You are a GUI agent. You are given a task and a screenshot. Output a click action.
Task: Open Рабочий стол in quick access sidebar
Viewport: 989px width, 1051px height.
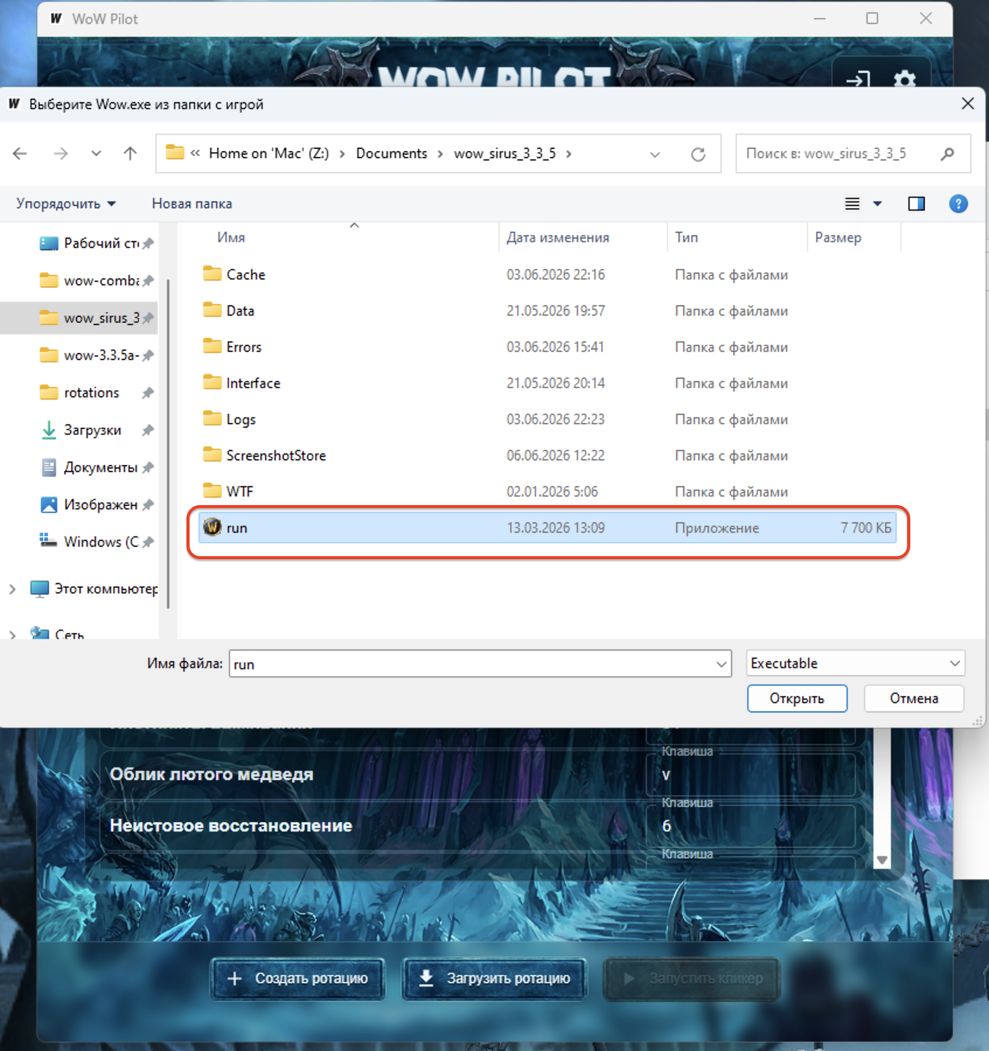click(89, 244)
